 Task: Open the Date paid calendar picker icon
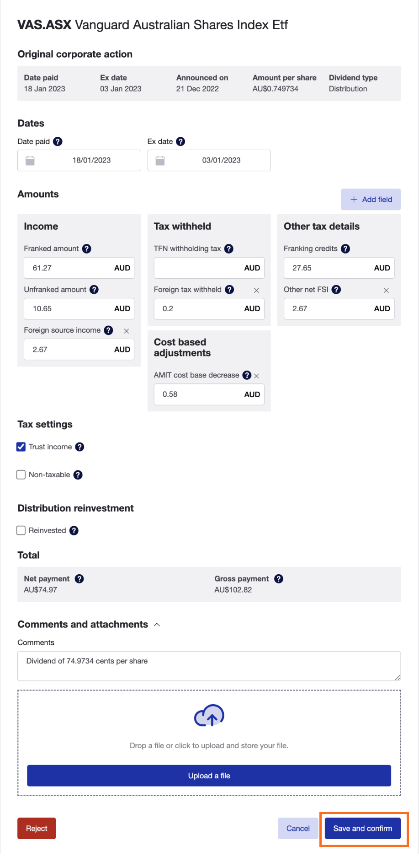click(30, 160)
